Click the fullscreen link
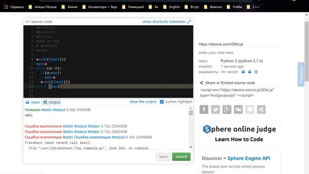 [x=177, y=22]
